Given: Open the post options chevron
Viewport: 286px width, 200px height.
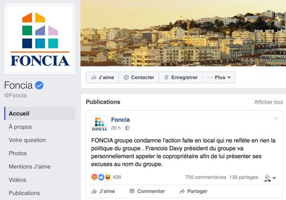Looking at the screenshot, I should 276,118.
